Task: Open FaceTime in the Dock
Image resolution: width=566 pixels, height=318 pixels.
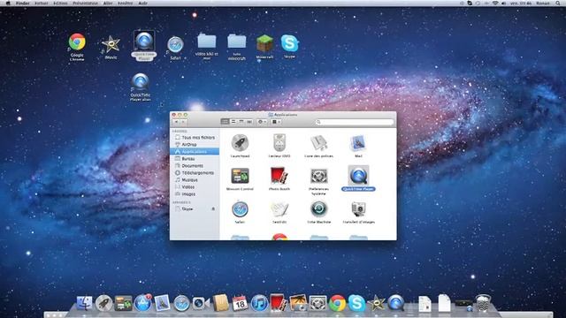Action: click(201, 303)
